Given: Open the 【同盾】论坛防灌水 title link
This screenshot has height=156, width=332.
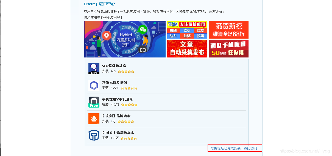Looking at the screenshot, I should tap(118, 133).
